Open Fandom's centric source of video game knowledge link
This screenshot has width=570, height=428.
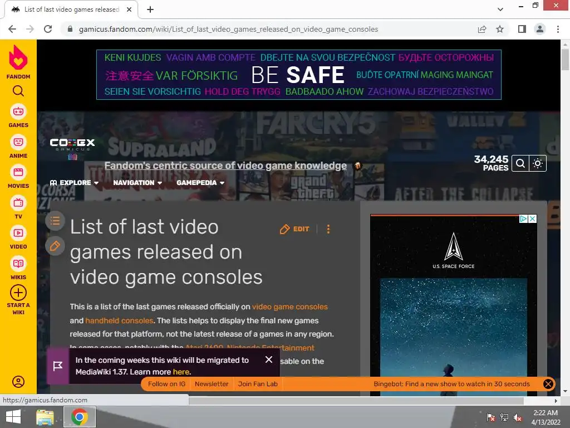click(x=225, y=166)
